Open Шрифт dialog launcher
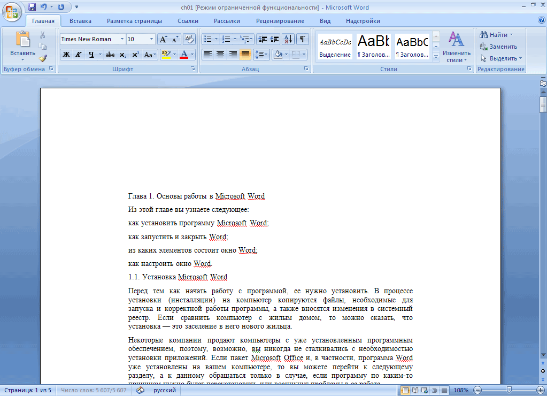The height and width of the screenshot is (396, 547). click(x=193, y=69)
